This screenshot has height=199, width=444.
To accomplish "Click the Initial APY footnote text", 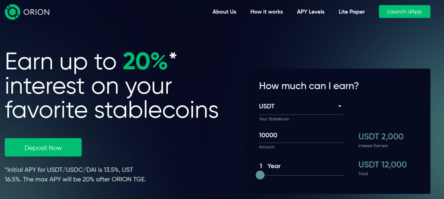I will [x=75, y=175].
